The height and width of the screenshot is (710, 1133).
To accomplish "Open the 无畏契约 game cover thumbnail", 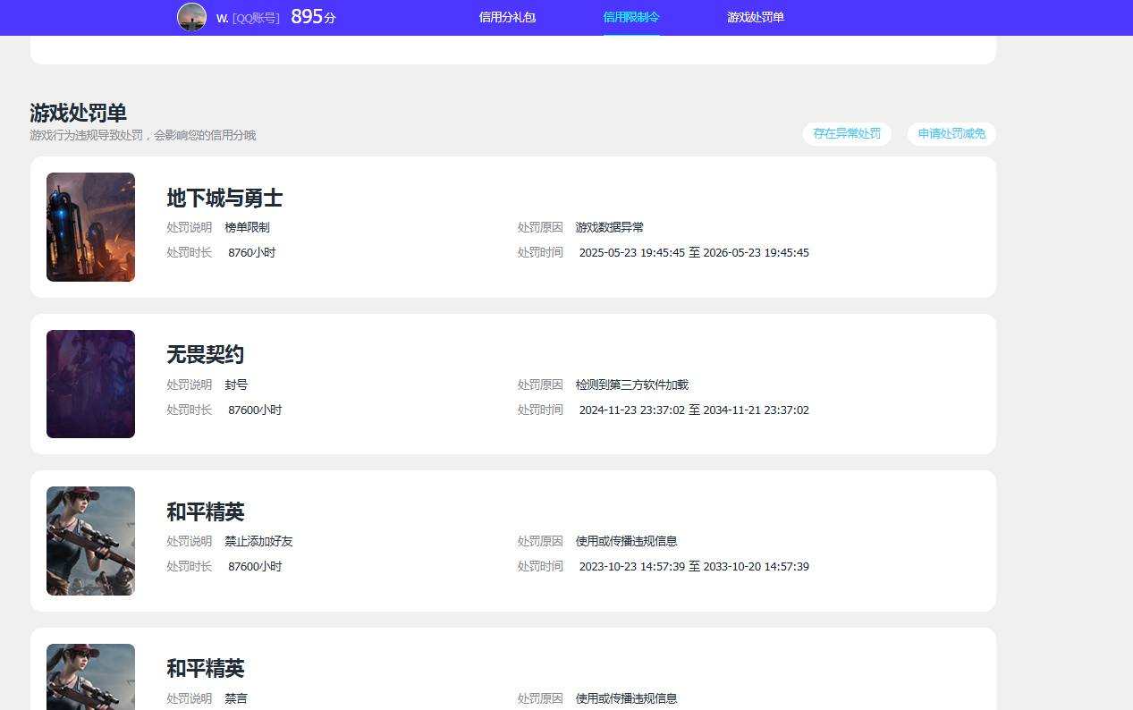I will pos(90,385).
